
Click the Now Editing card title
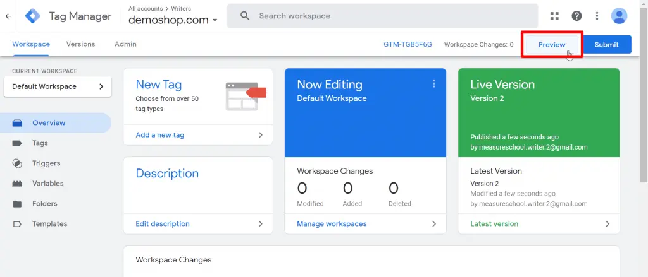coord(330,85)
